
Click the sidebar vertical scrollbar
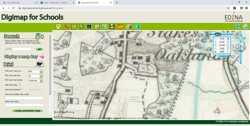click(x=50, y=65)
